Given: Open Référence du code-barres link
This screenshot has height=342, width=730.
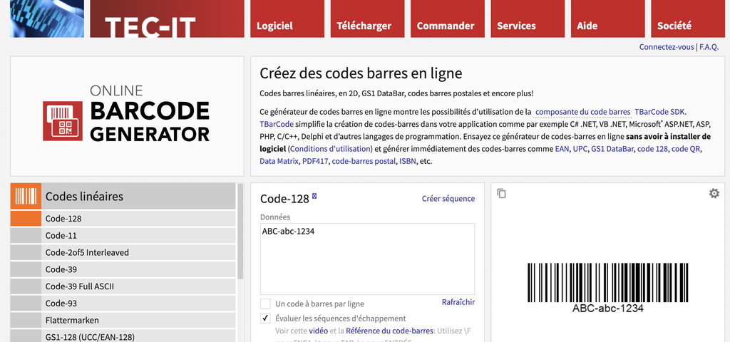Looking at the screenshot, I should [x=390, y=331].
